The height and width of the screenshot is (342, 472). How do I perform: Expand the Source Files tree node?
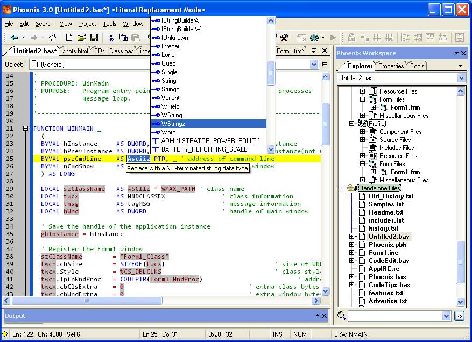(362, 140)
